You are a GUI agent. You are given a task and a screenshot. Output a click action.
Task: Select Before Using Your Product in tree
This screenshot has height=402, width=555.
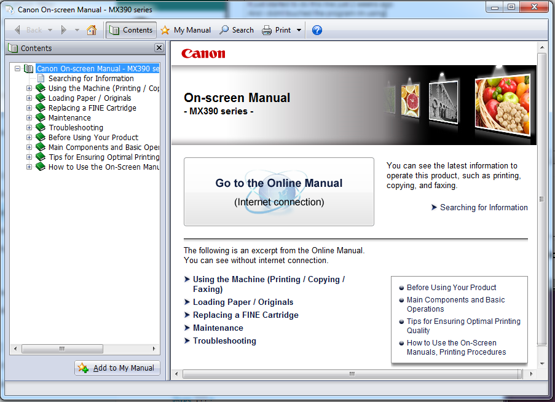93,137
